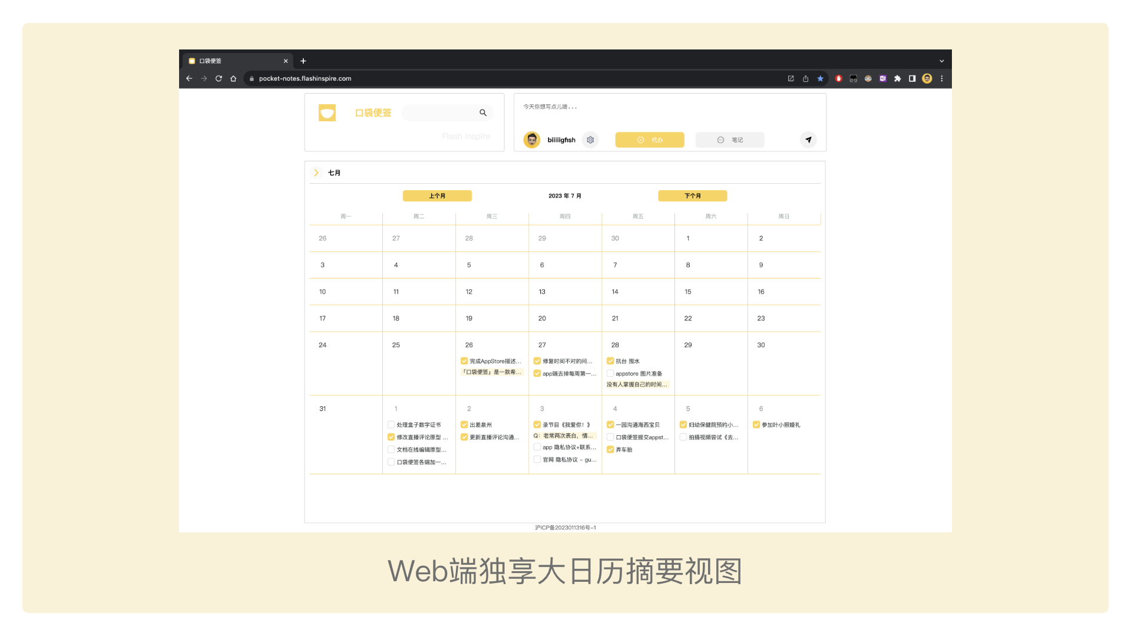This screenshot has width=1131, height=636.
Task: Check the 处理盒子数字证书 todo
Action: [391, 425]
